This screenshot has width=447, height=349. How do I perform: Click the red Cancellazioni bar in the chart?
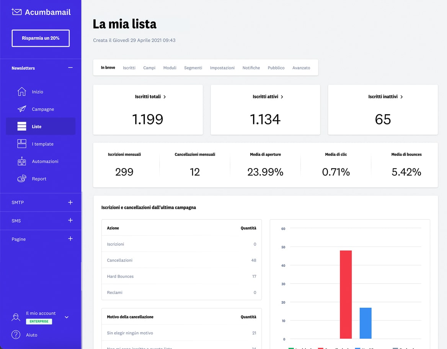pyautogui.click(x=346, y=294)
